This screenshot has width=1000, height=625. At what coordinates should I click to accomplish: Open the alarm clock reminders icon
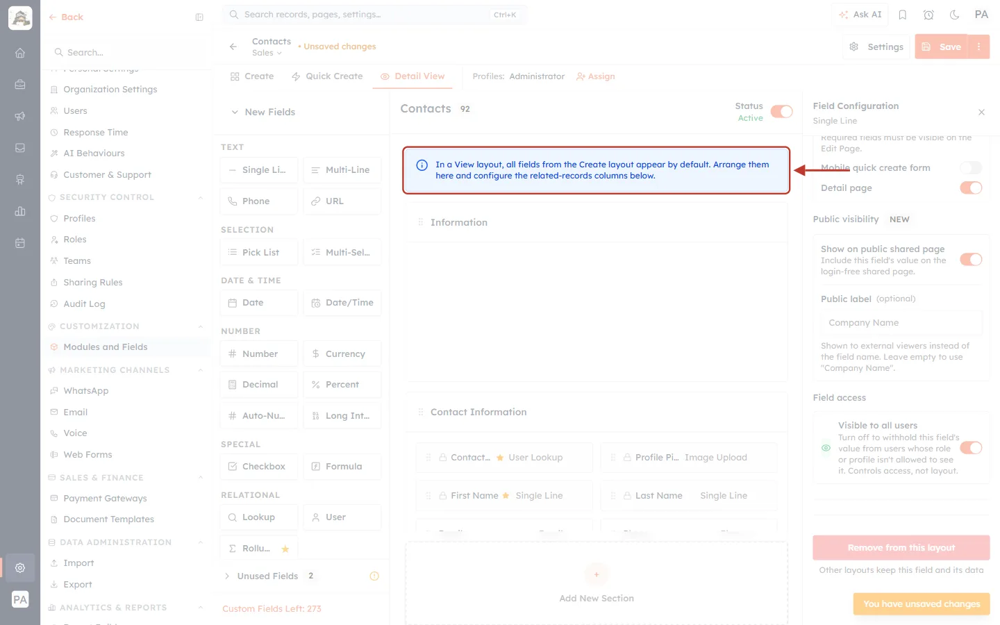(x=928, y=15)
